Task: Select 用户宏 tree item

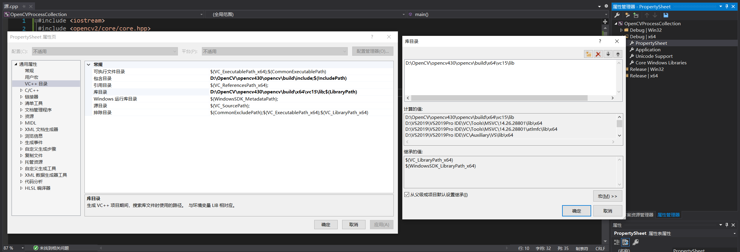Action: tap(31, 77)
